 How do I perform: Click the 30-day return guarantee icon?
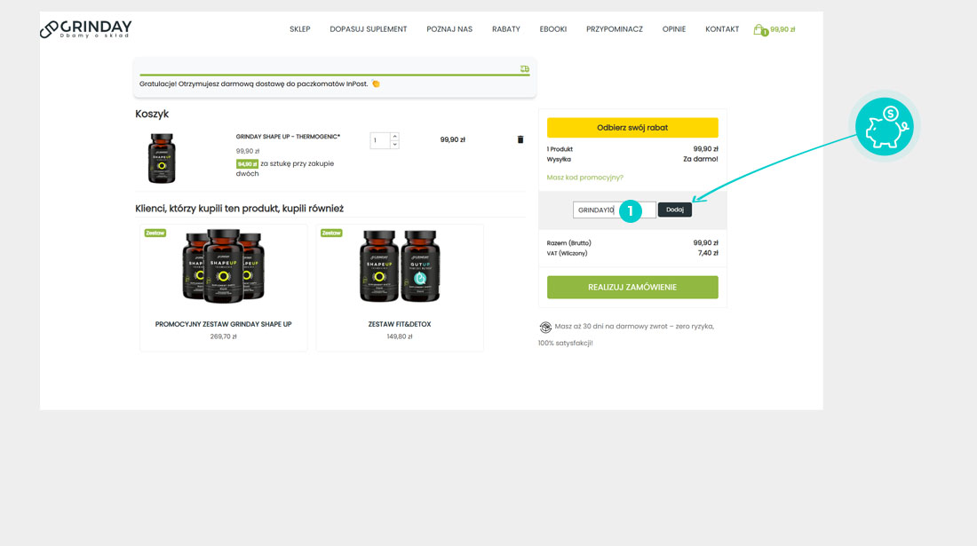pos(545,327)
